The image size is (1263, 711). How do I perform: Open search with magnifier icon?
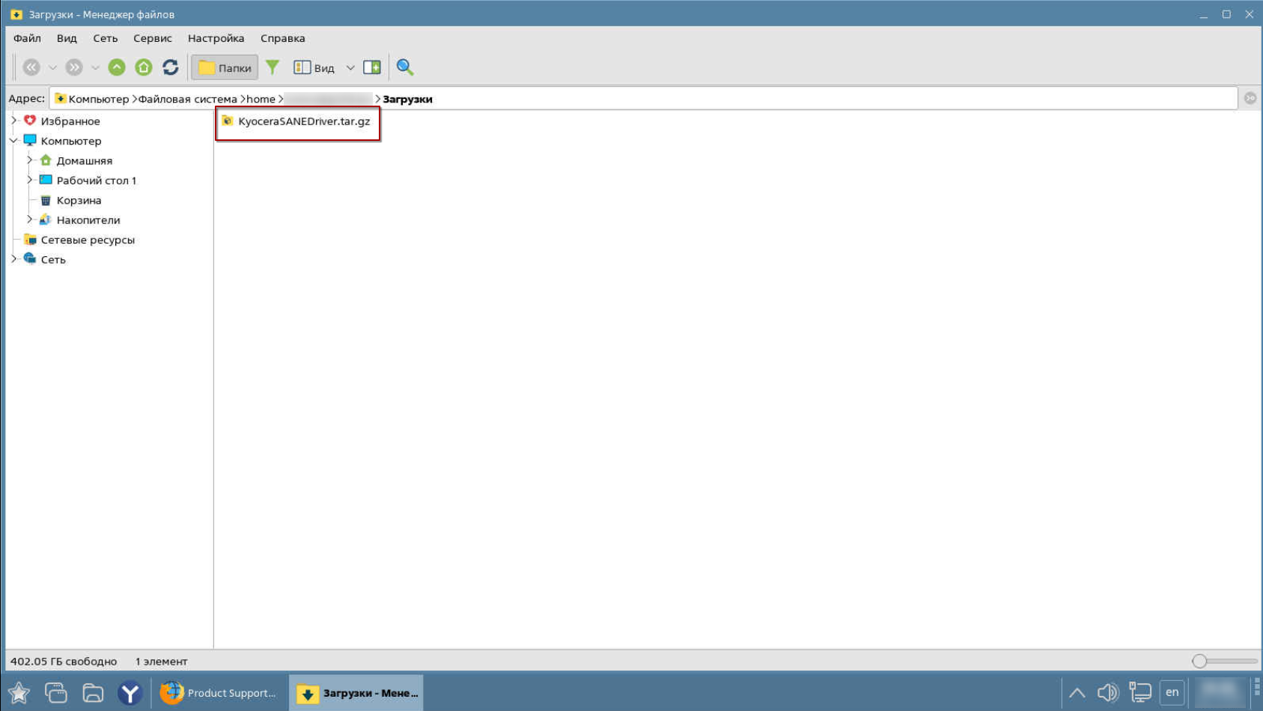(x=405, y=67)
